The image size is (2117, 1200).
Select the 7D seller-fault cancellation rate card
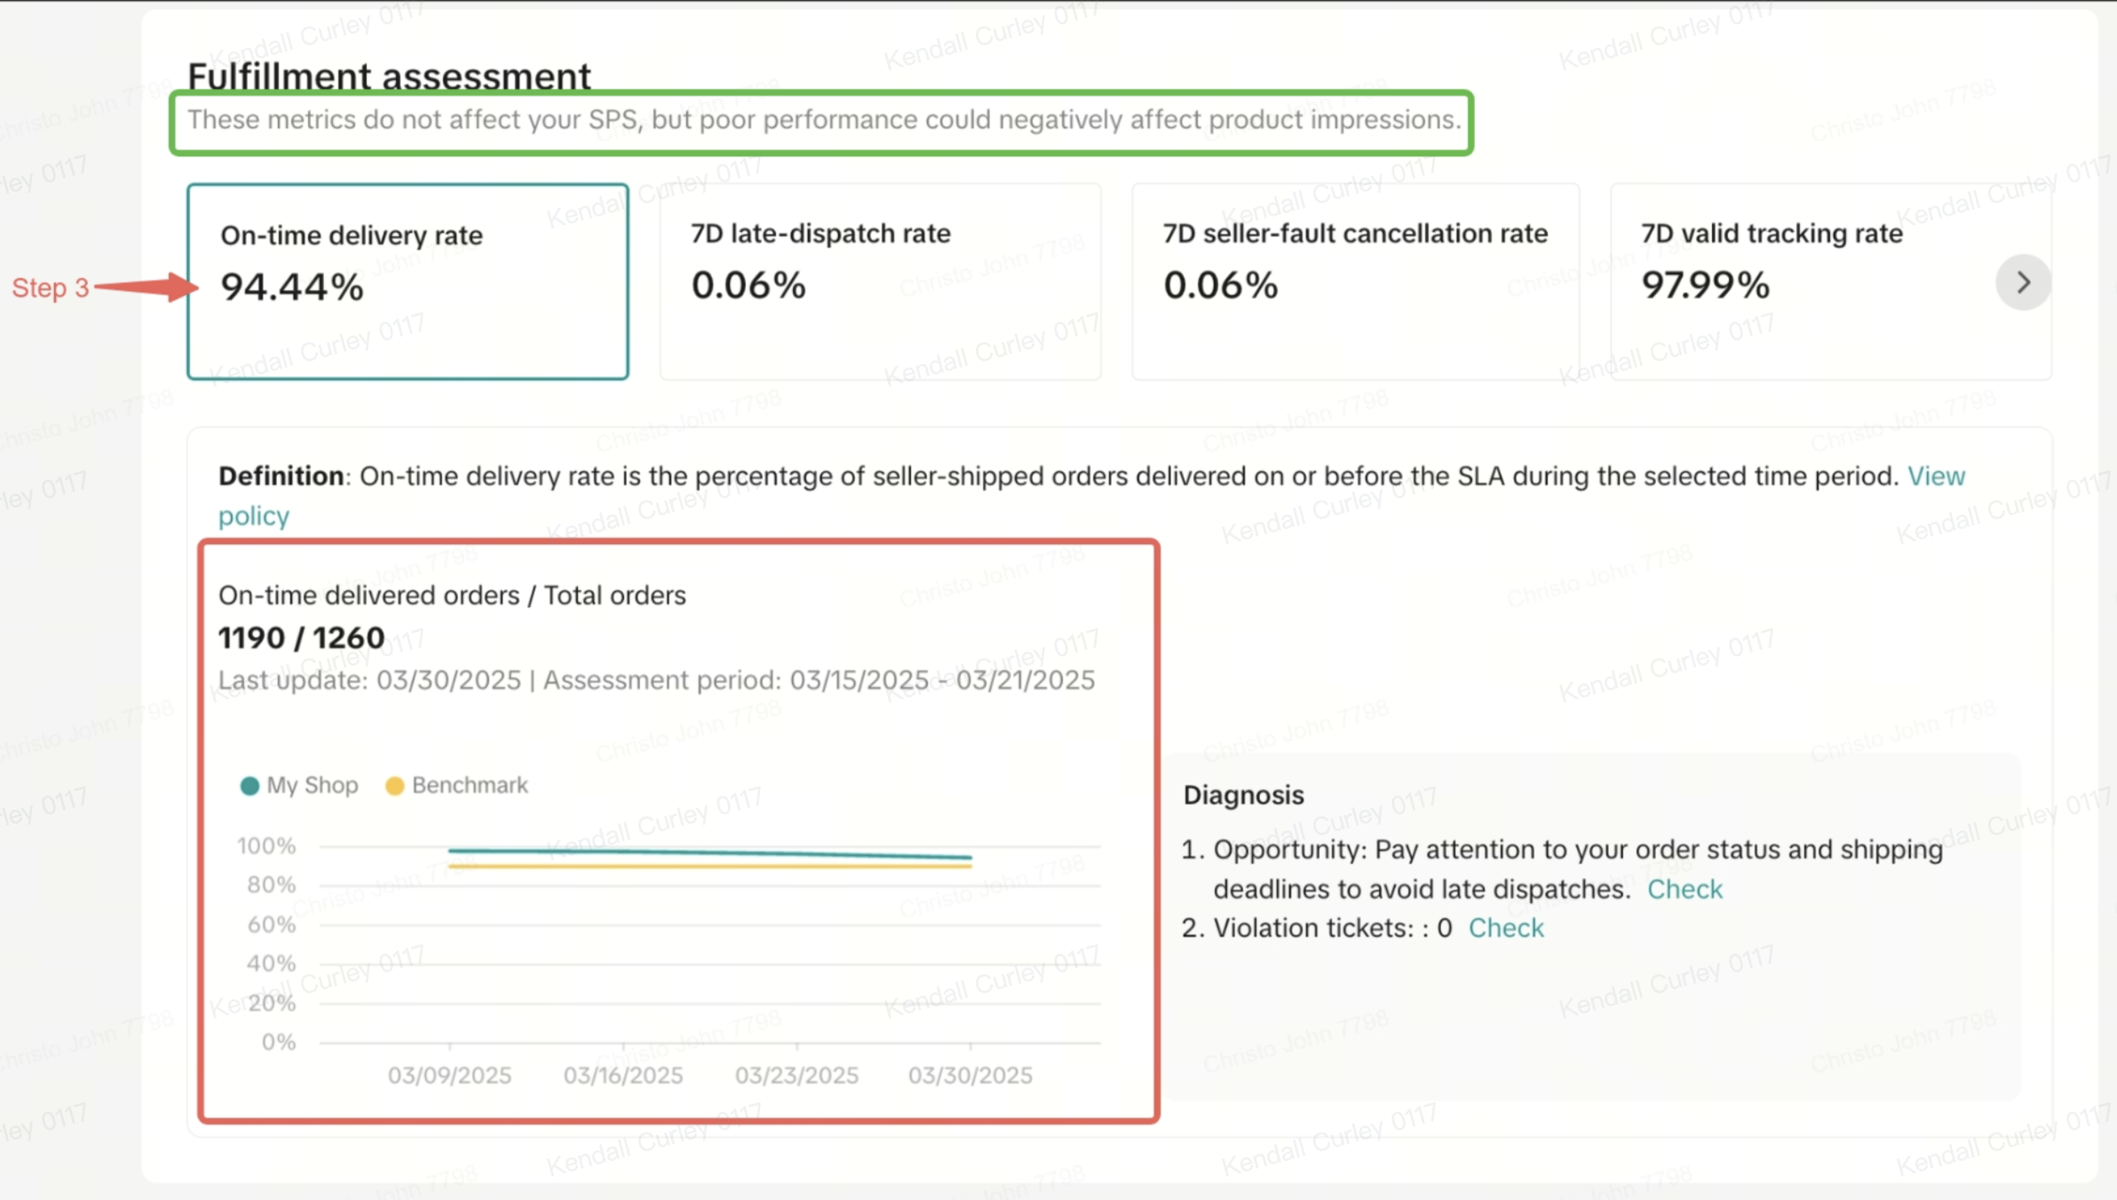[x=1355, y=281]
